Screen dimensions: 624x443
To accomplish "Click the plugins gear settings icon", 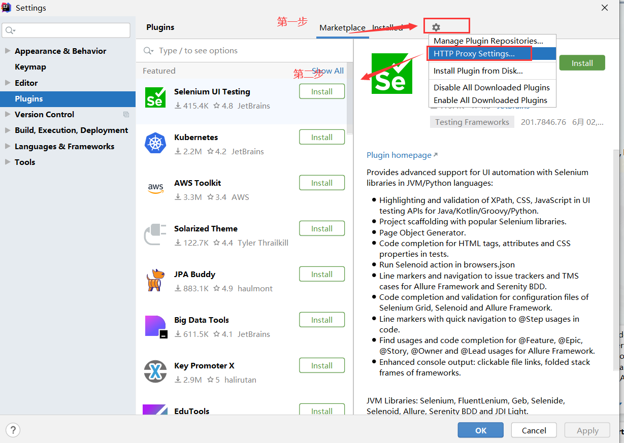I will [x=436, y=27].
